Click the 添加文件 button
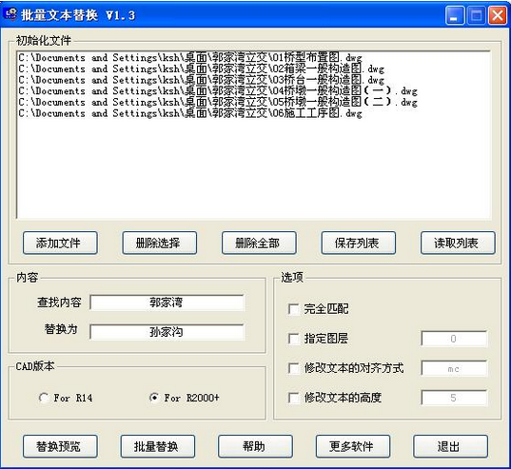Viewport: 511px width, 469px height. coord(60,243)
